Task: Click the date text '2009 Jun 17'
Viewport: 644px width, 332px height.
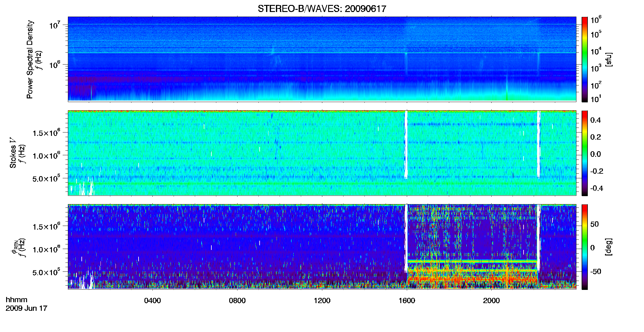Action: point(26,308)
